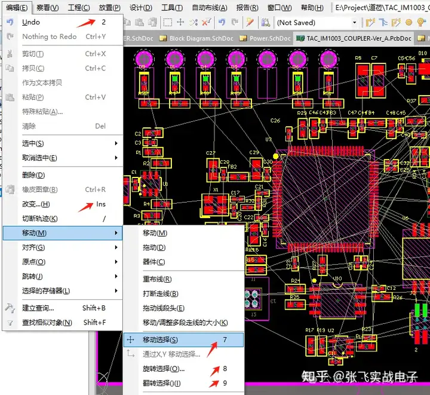
Task: Open the 窗口(W) menu
Action: pos(279,7)
